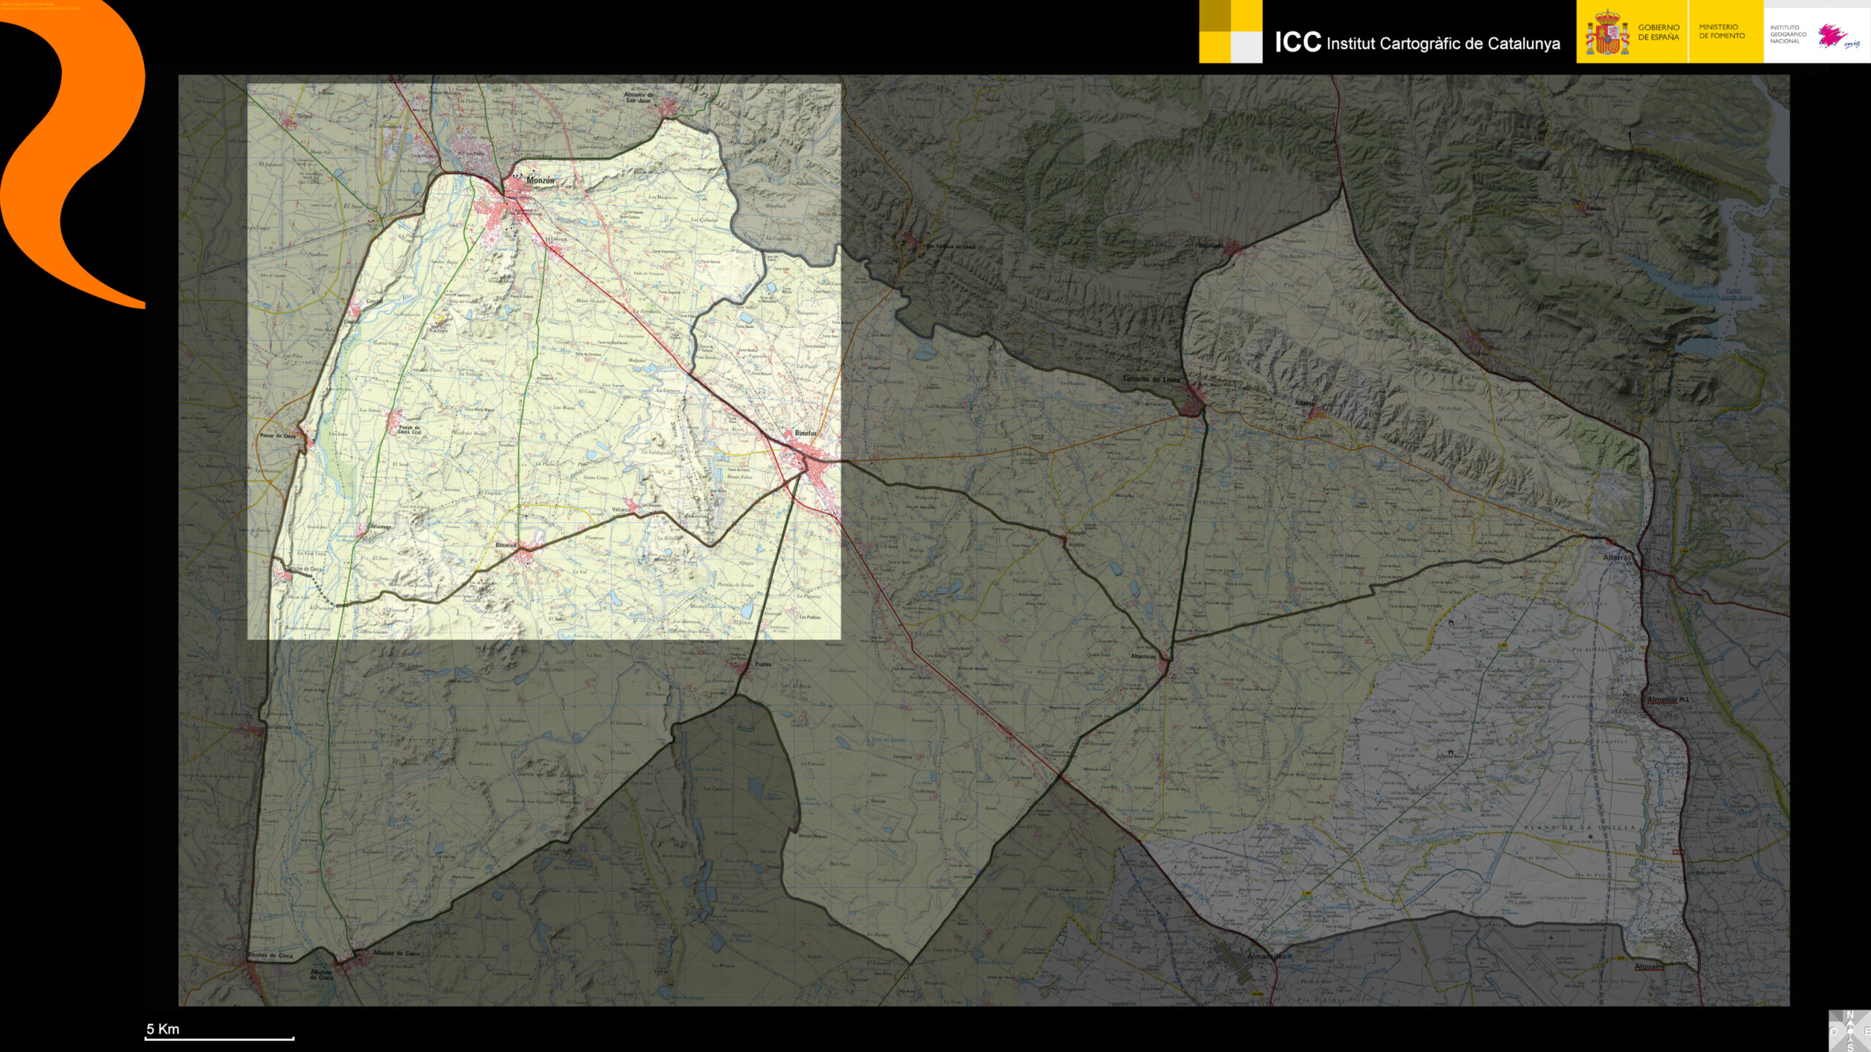Click the Binéfar town label on map

click(x=805, y=433)
